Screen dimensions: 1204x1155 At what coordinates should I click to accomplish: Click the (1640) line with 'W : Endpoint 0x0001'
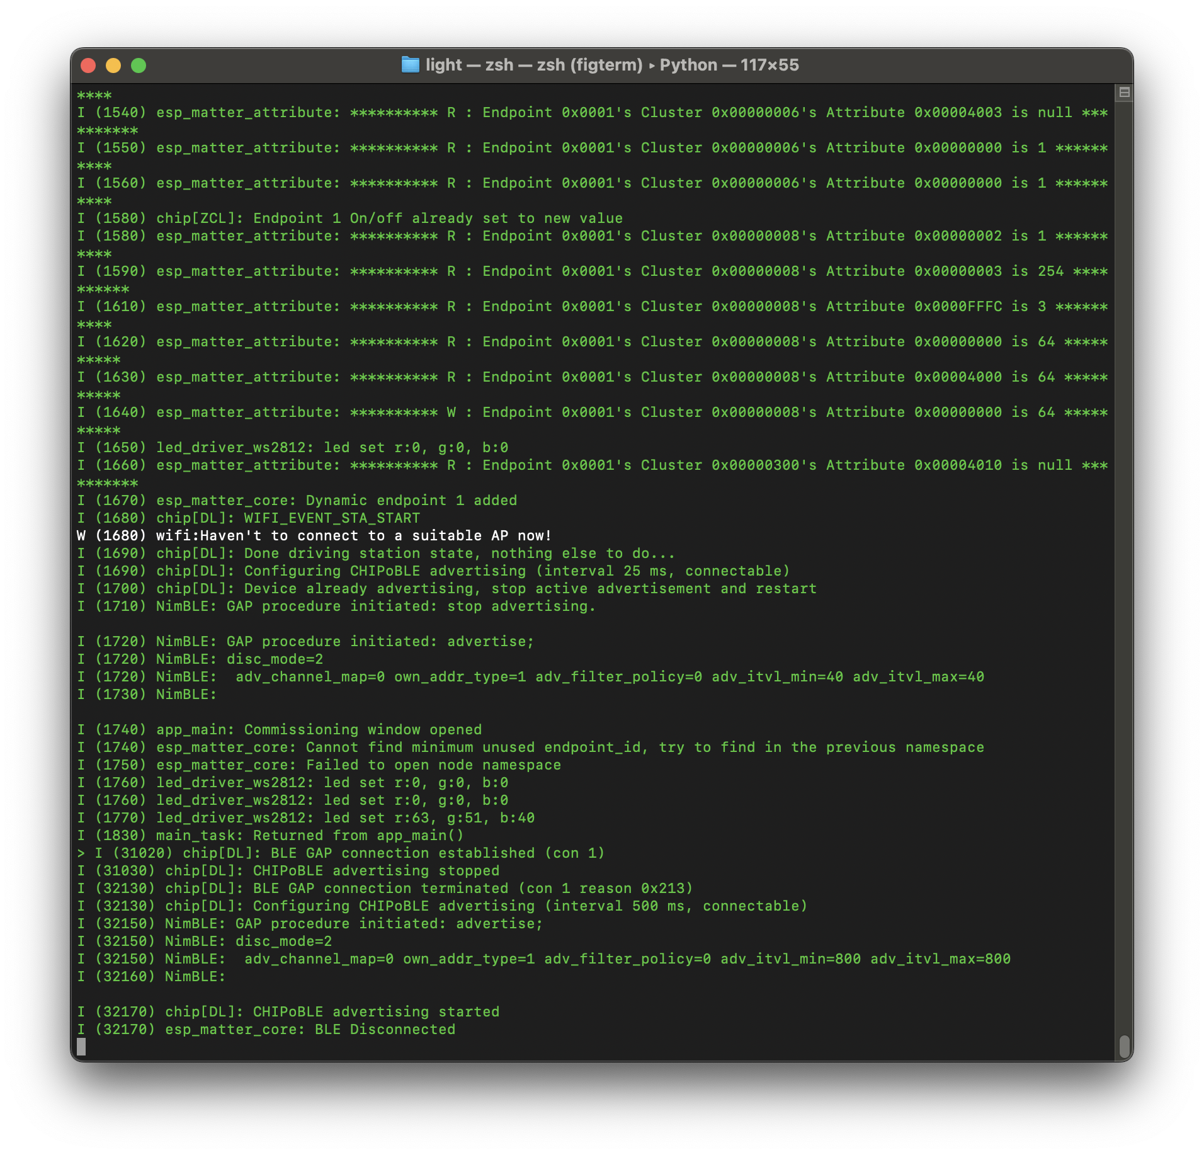coord(592,412)
